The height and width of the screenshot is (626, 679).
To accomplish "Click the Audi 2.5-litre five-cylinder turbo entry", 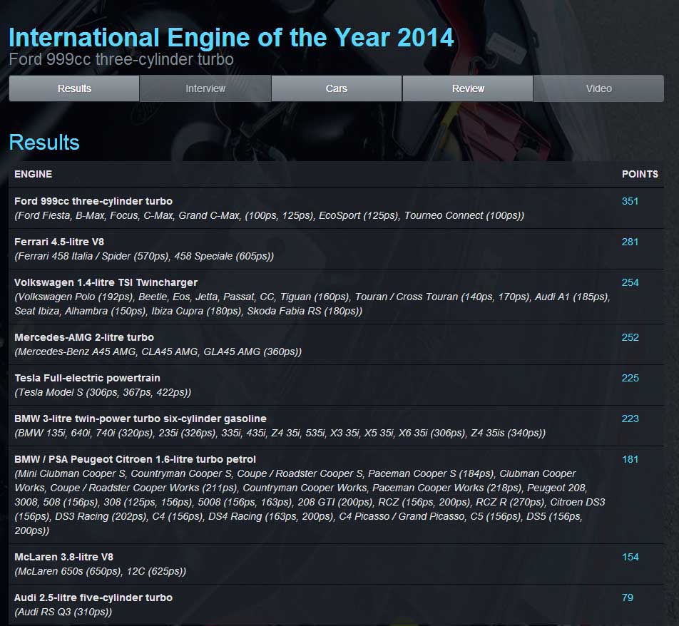I will coord(93,597).
